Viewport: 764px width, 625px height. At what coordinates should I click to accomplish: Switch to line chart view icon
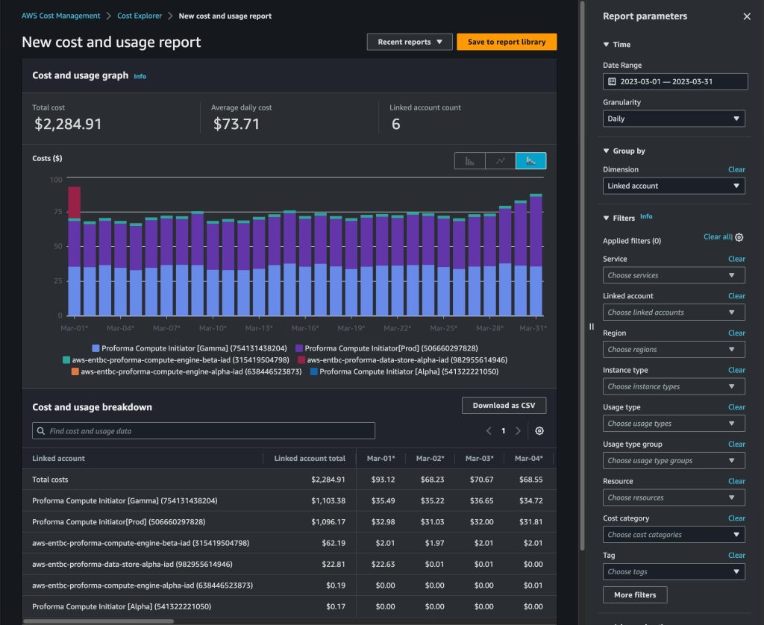[x=501, y=161]
